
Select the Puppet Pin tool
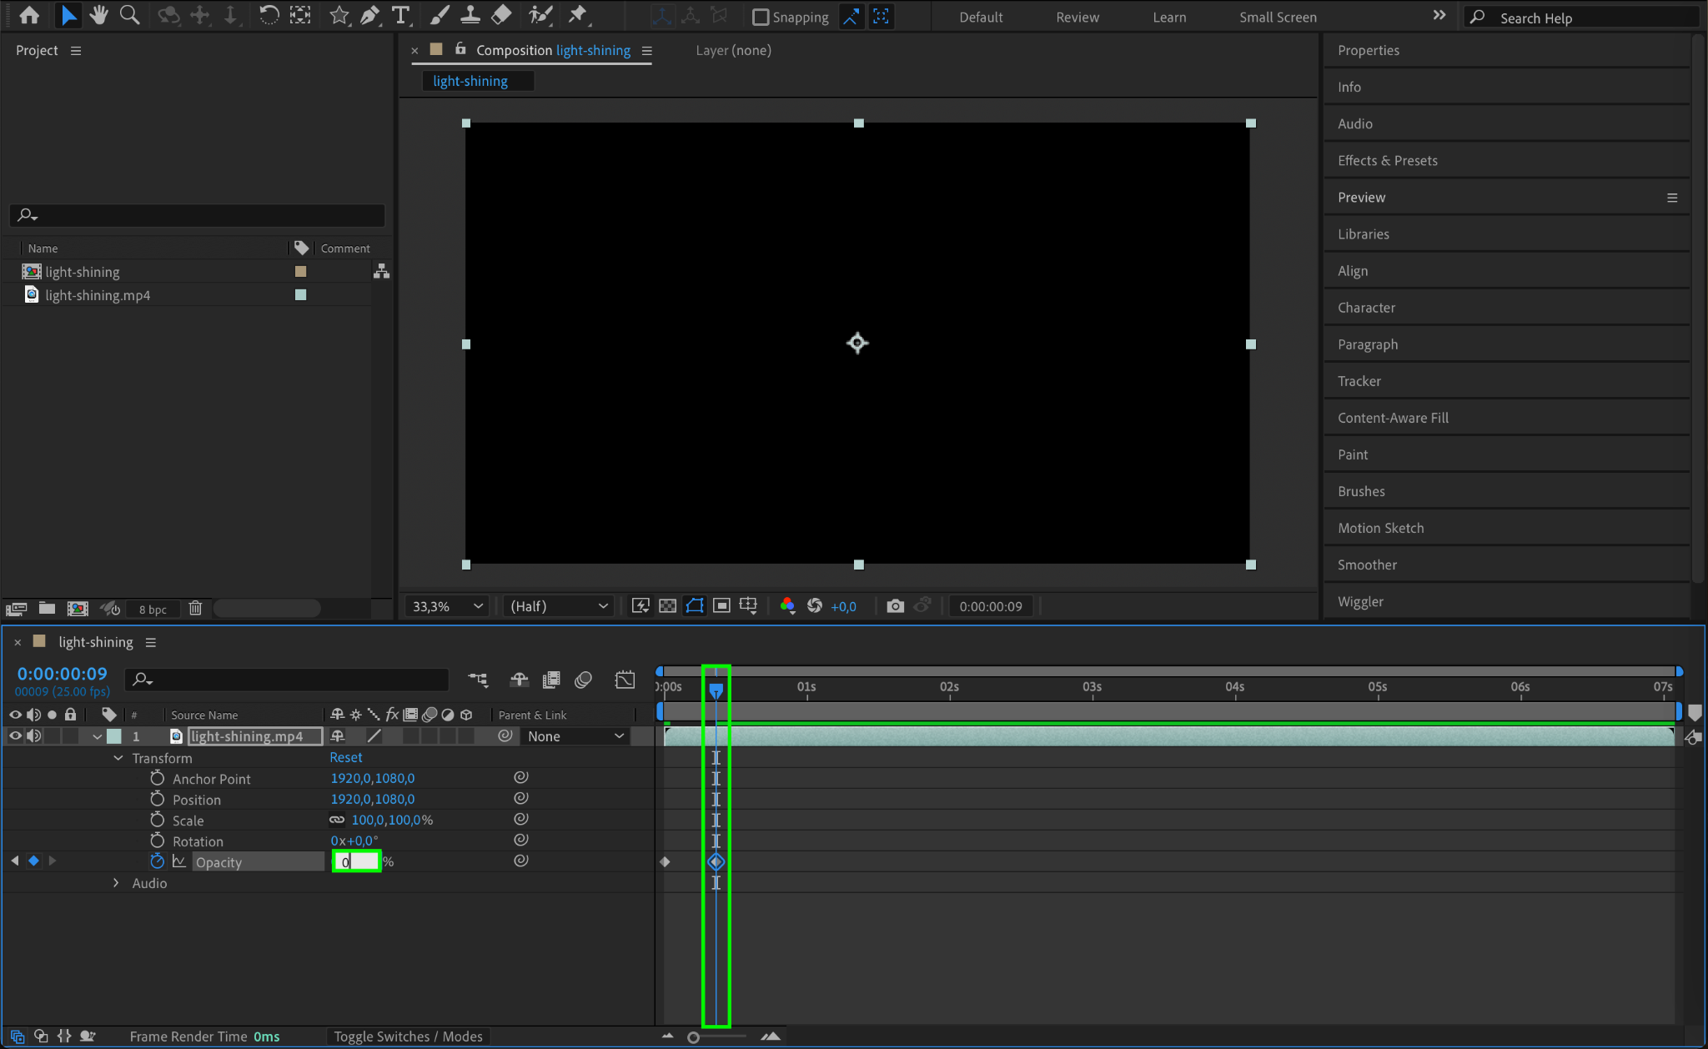[577, 15]
